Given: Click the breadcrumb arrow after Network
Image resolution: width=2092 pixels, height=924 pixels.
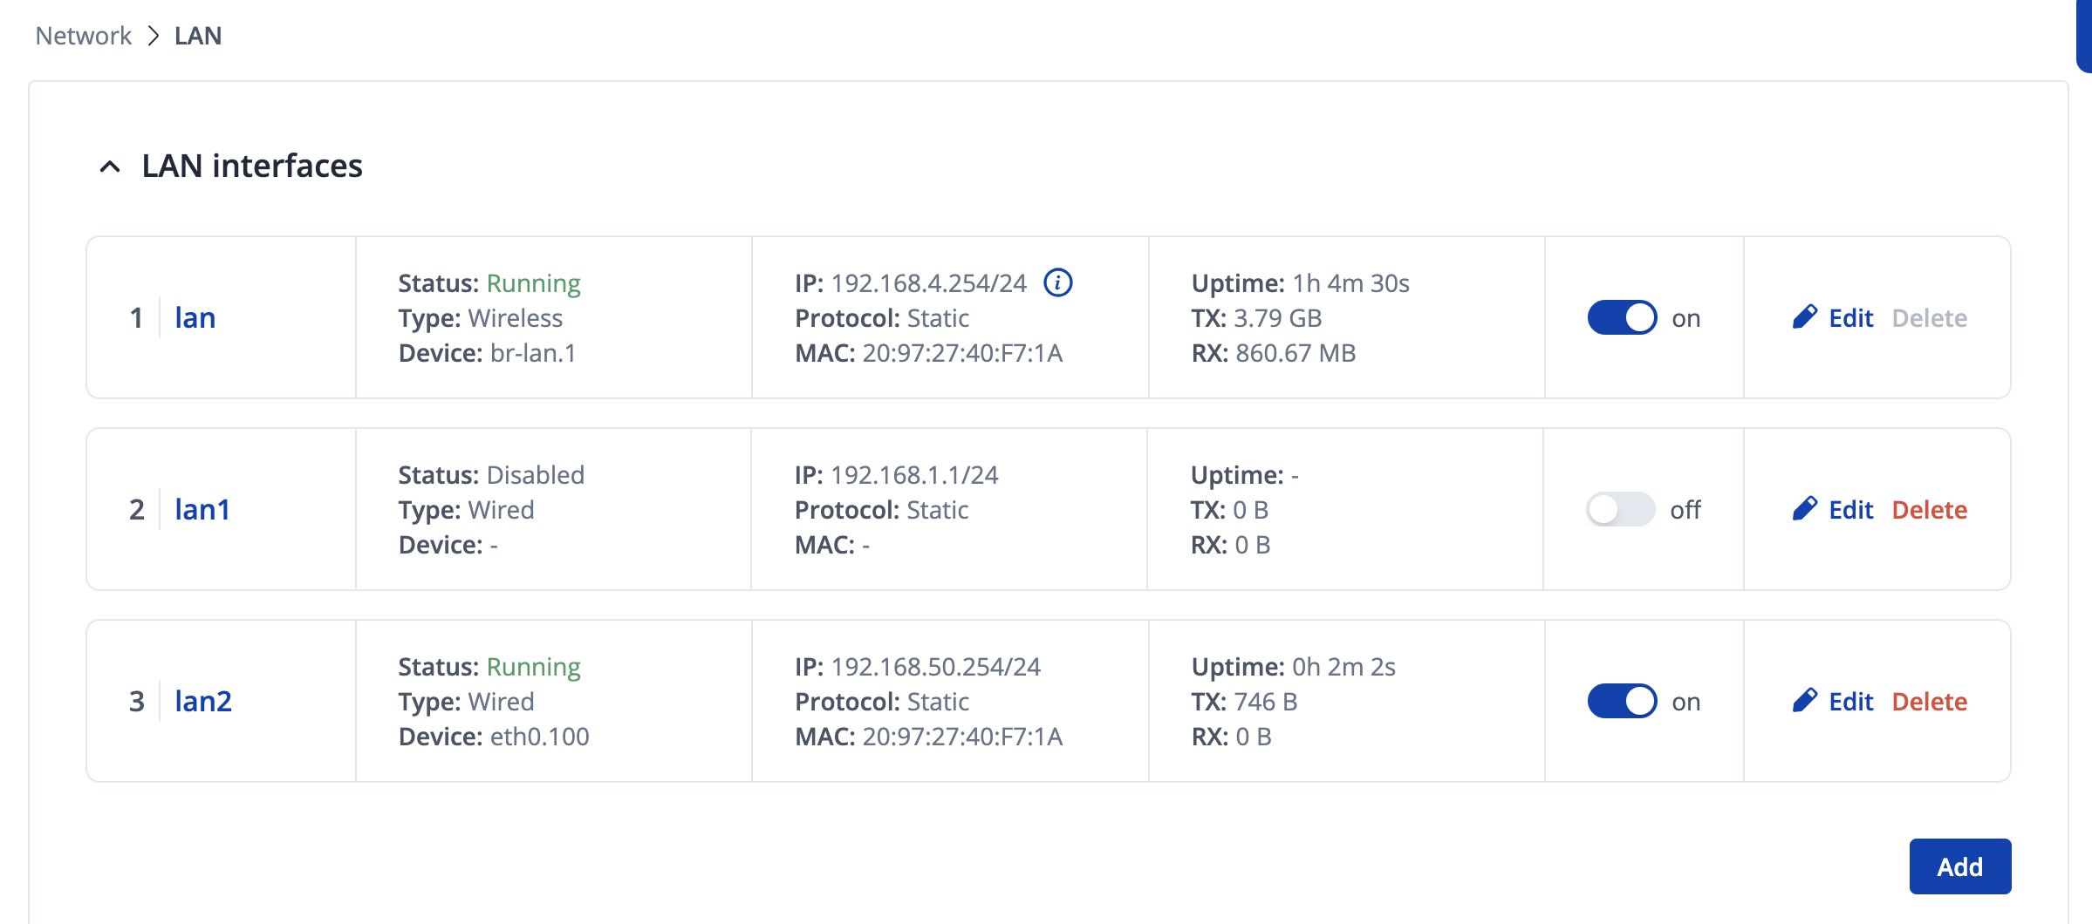Looking at the screenshot, I should click(x=154, y=36).
